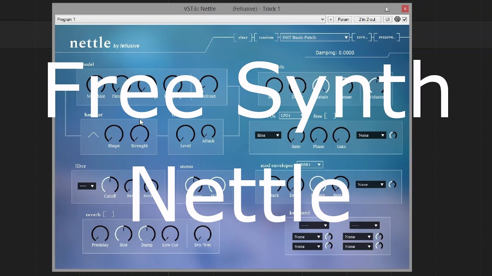
Task: Toggle the plugin enable checkbox in host bar
Action: tap(404, 20)
